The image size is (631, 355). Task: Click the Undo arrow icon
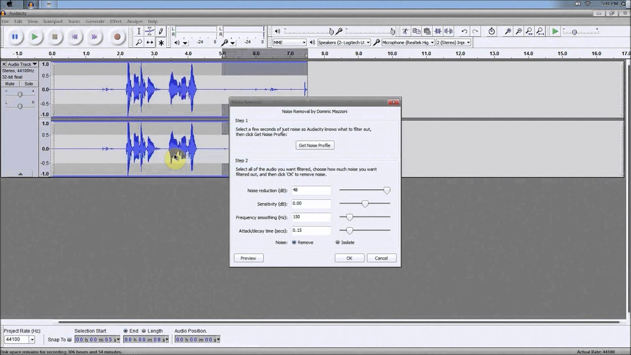coord(464,31)
